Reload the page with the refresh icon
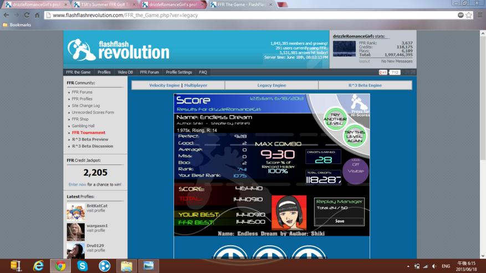The image size is (486, 273). coord(27,15)
